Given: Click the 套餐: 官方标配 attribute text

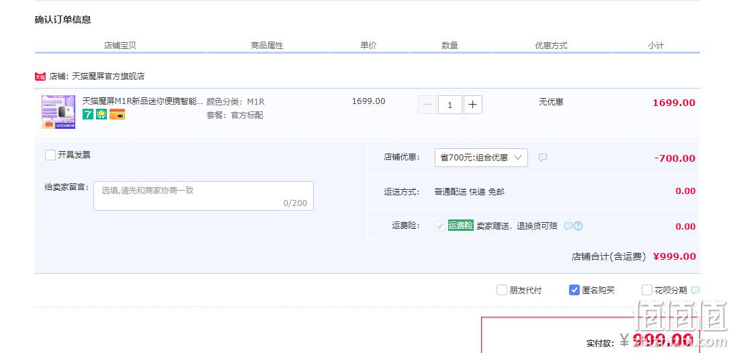Looking at the screenshot, I should coord(234,115).
